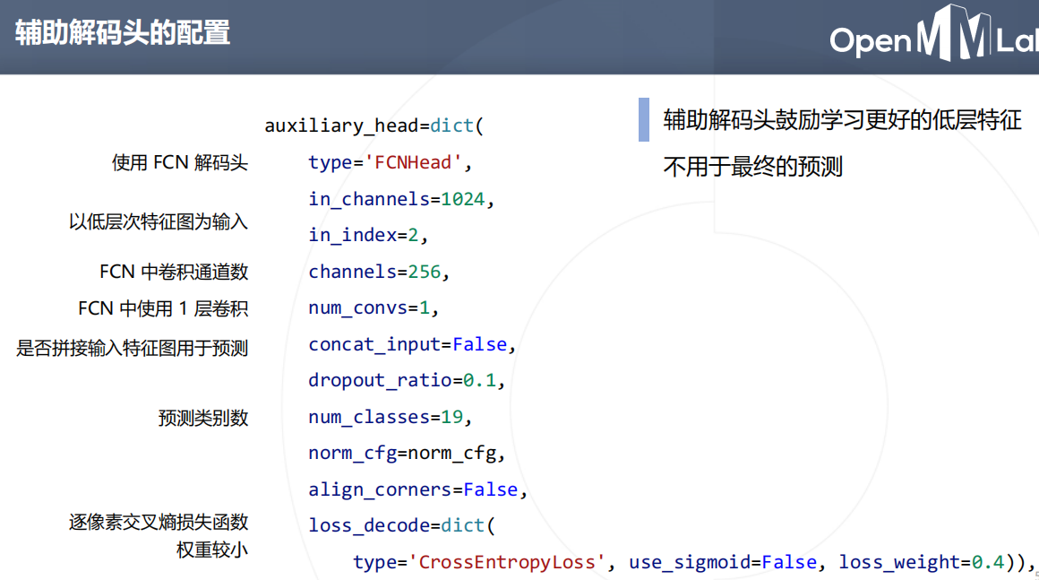
Task: Click the OpenMMLab logo
Action: pos(934,34)
